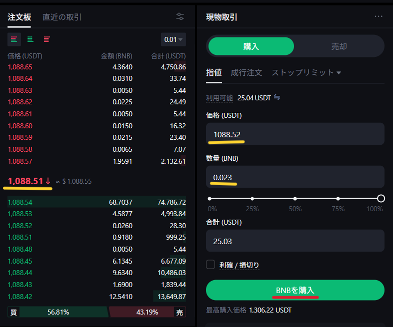Click the transfer arrows icon beside available USDT
This screenshot has height=327, width=393.
pyautogui.click(x=277, y=97)
